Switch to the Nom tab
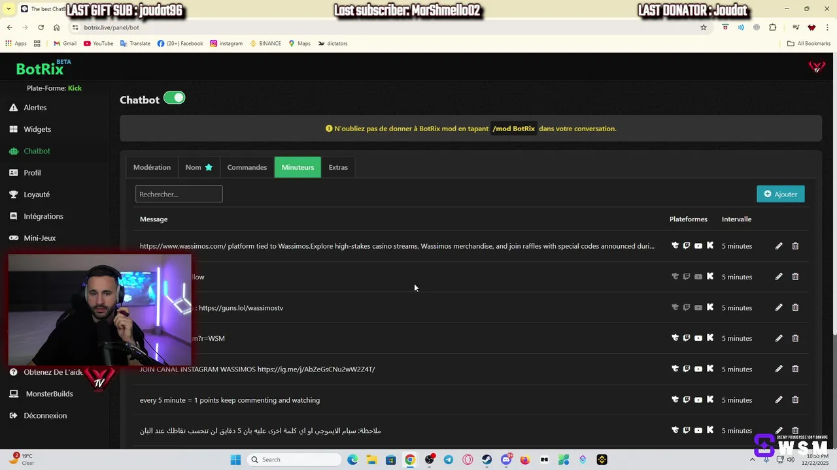 tap(199, 167)
